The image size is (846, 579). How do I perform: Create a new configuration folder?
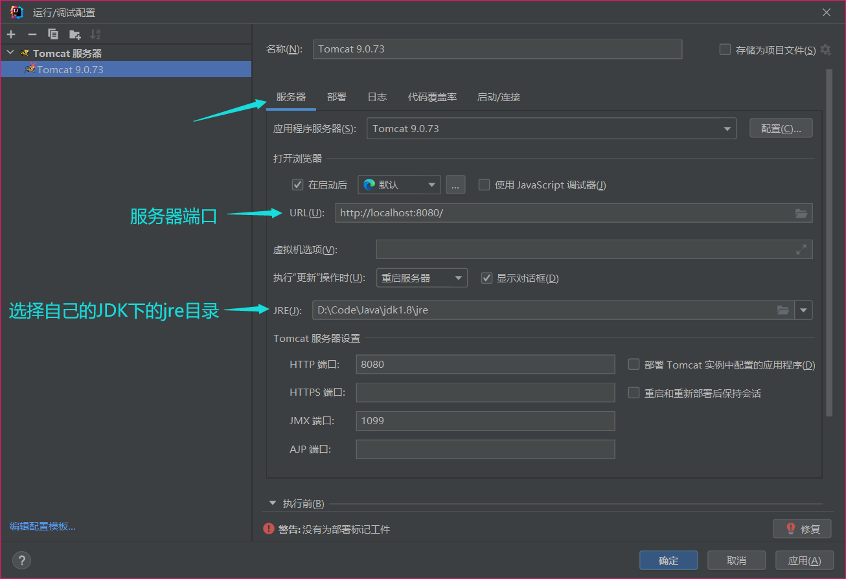click(74, 34)
